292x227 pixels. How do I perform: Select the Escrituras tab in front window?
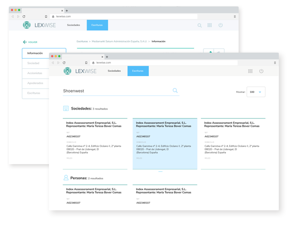pyautogui.click(x=138, y=71)
